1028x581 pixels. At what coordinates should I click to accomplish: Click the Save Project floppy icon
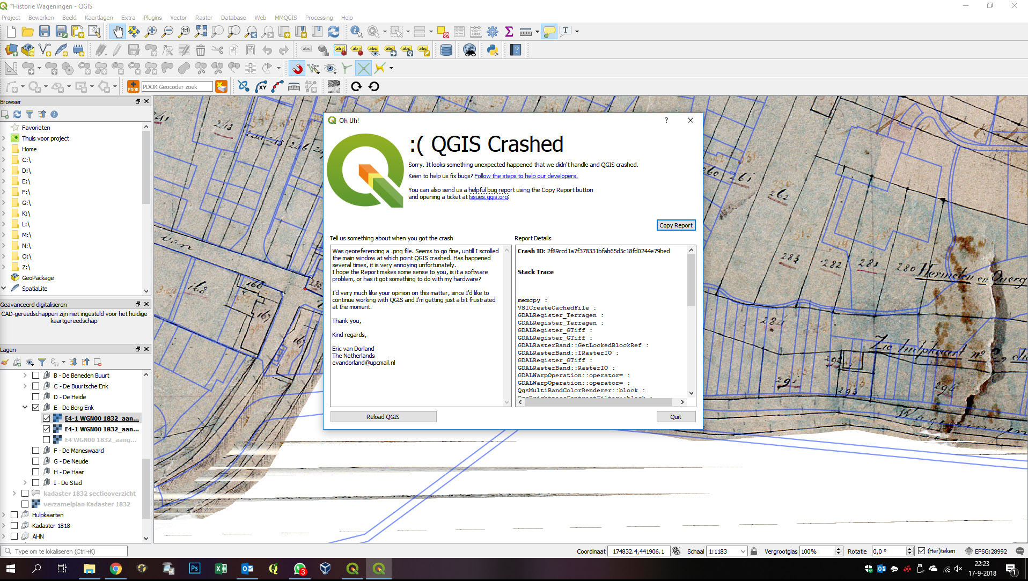click(x=45, y=32)
